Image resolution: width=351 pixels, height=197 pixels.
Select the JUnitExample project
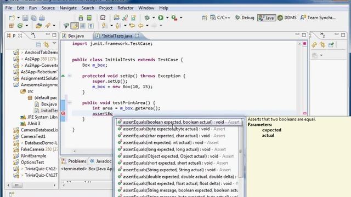click(30, 156)
